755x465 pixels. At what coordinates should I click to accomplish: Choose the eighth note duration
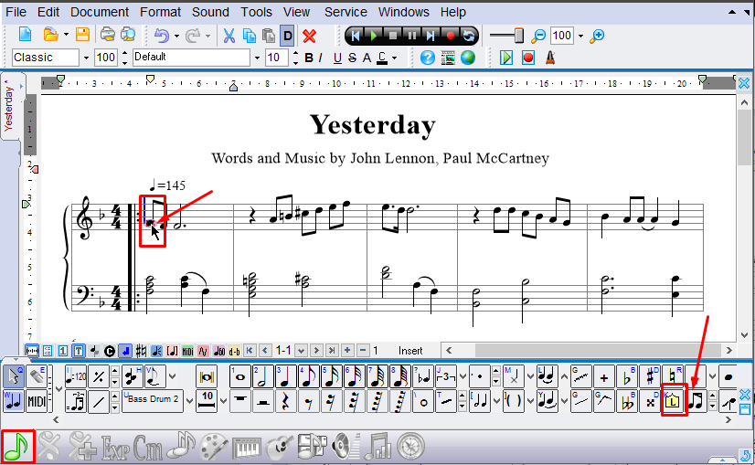[x=308, y=376]
